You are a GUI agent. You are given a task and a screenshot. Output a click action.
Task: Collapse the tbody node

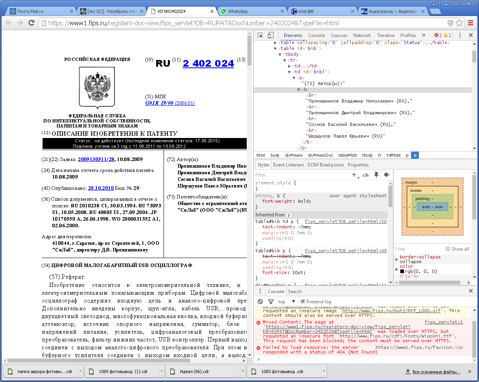[x=280, y=54]
